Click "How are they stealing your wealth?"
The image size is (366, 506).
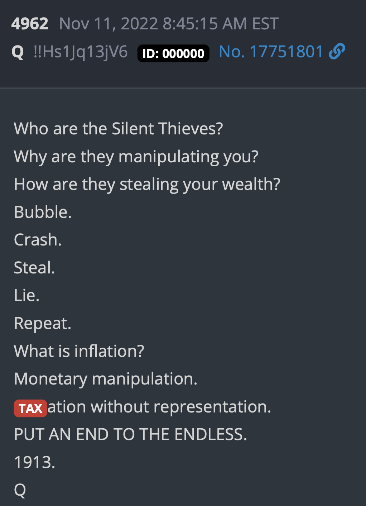point(147,184)
